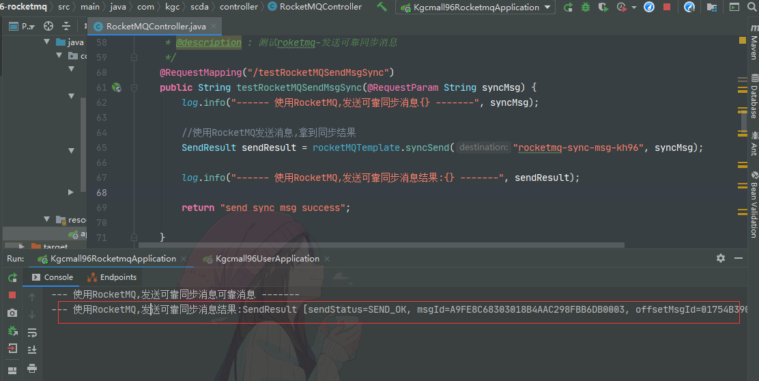759x381 pixels.
Task: Collapse the method fold marker on line 61
Action: click(x=134, y=87)
